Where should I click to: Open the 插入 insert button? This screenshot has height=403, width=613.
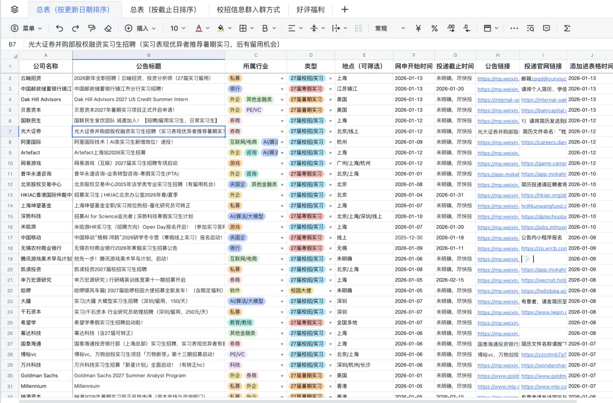click(140, 28)
